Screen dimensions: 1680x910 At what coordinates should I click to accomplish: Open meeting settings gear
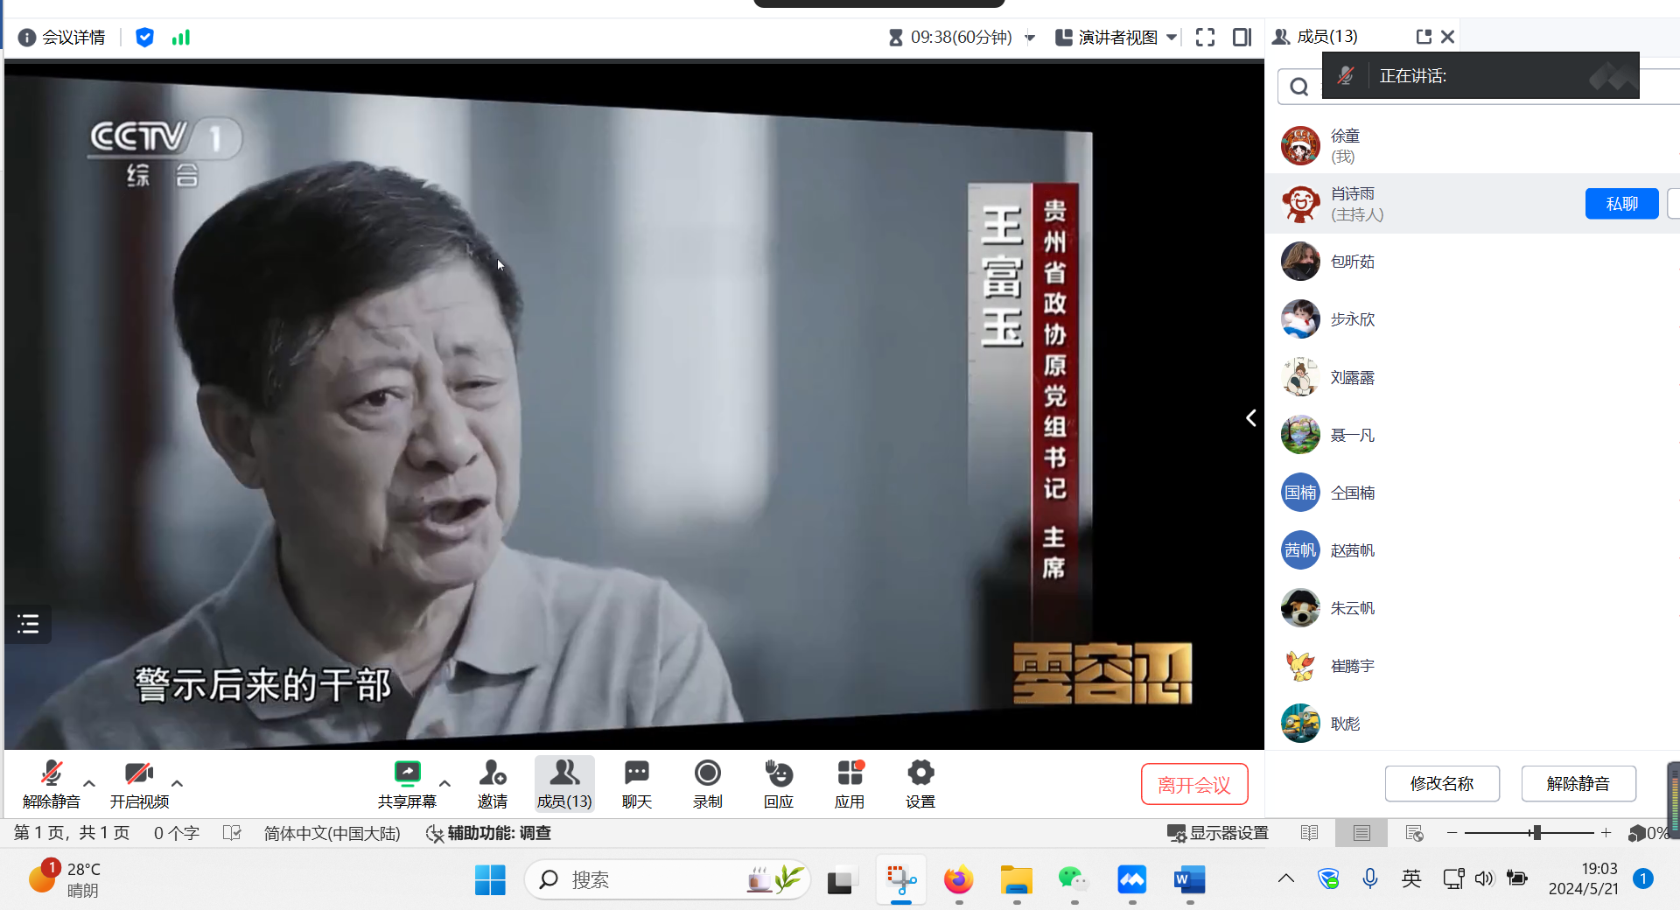[920, 783]
